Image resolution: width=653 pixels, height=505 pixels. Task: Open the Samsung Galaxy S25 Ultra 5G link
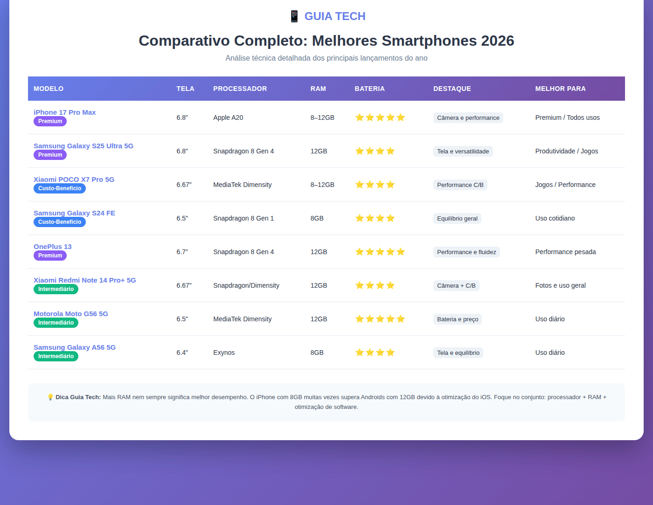pos(83,146)
